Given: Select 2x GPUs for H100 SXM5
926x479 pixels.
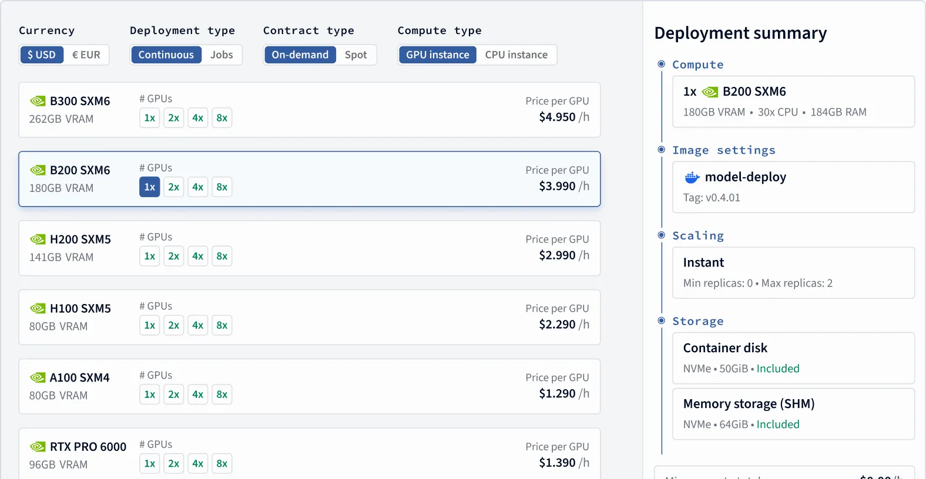Looking at the screenshot, I should (174, 325).
